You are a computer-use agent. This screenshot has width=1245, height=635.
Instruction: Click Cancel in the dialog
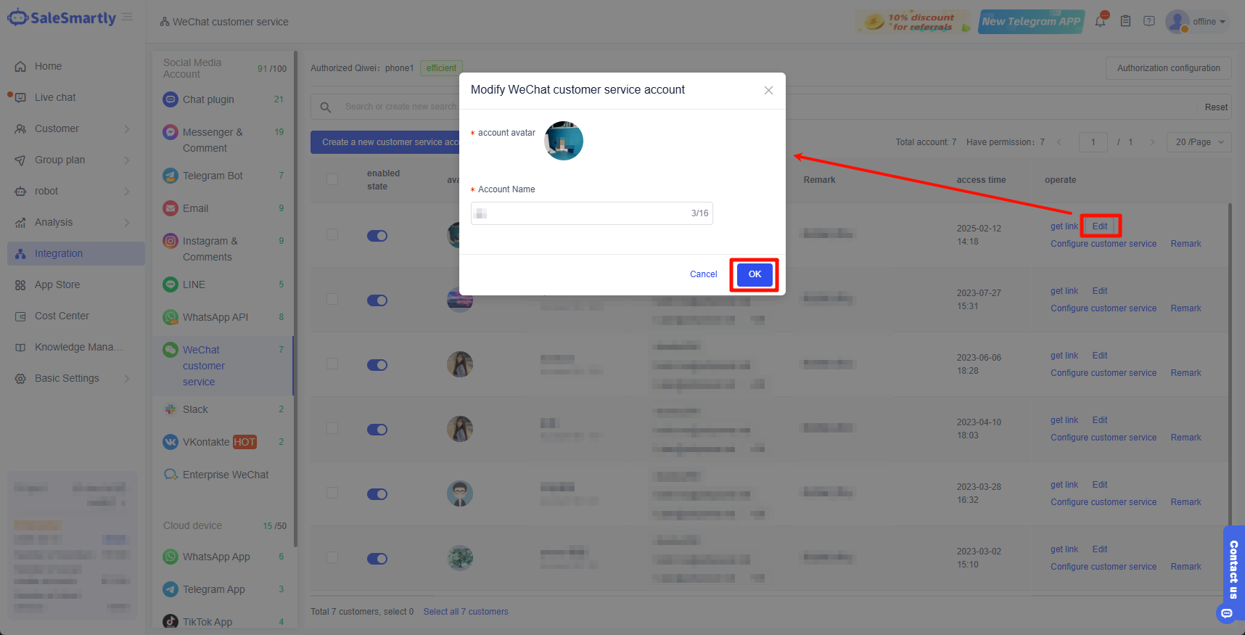703,274
